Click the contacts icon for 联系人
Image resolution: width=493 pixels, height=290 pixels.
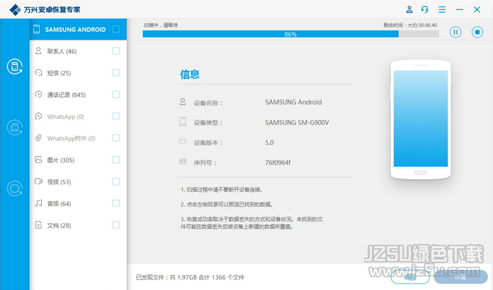(38, 51)
